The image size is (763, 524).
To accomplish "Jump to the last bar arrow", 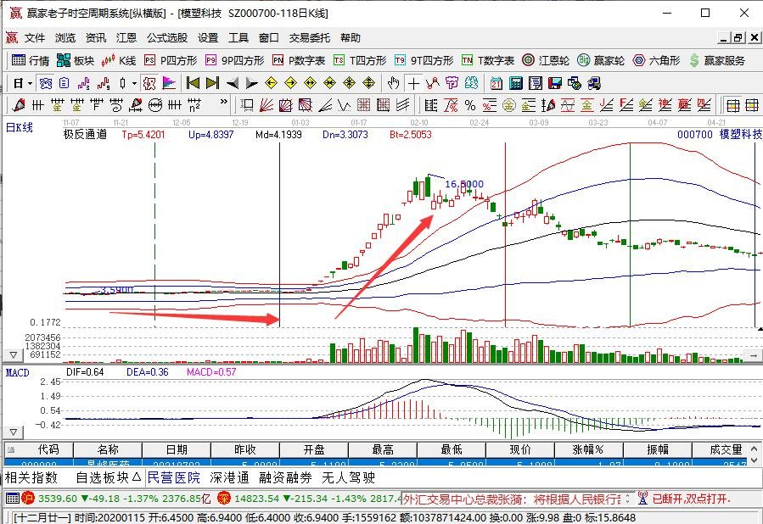I will pos(212,84).
